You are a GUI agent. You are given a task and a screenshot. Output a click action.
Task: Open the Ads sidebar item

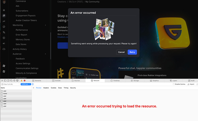pyautogui.click(x=18, y=6)
